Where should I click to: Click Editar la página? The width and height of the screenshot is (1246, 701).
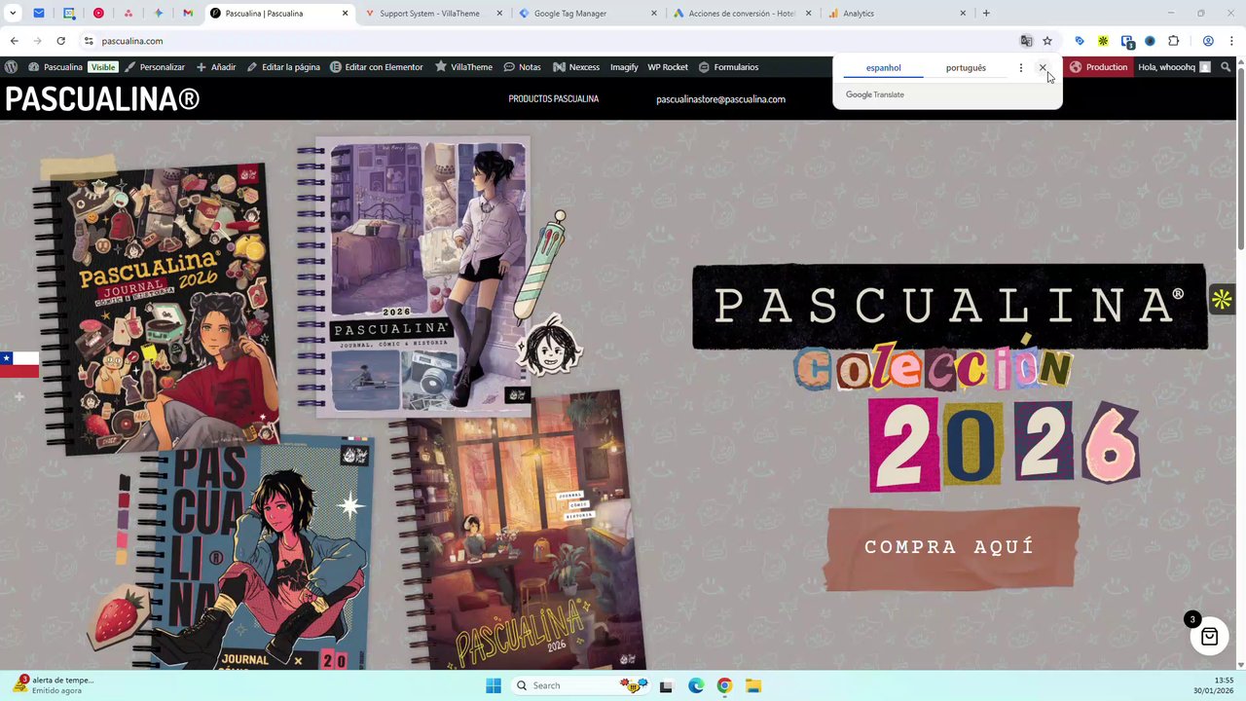pyautogui.click(x=283, y=67)
